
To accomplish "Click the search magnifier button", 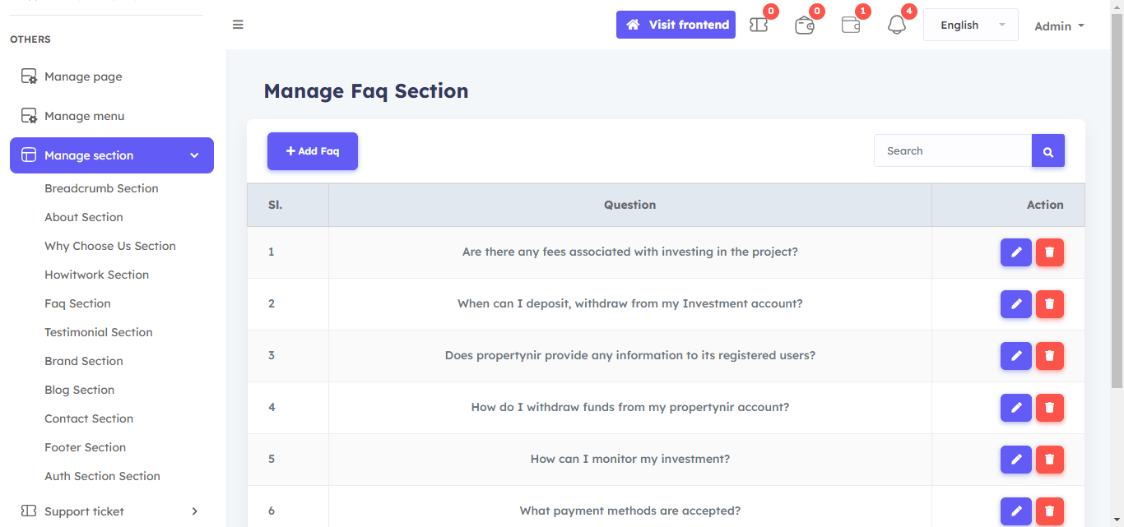I will click(x=1047, y=151).
